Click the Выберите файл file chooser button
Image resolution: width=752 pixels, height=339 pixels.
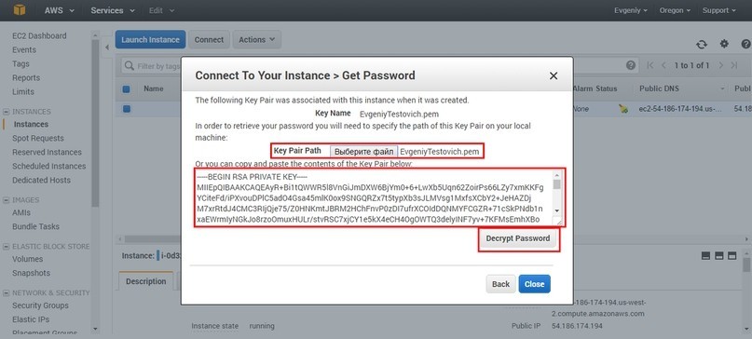(x=364, y=152)
